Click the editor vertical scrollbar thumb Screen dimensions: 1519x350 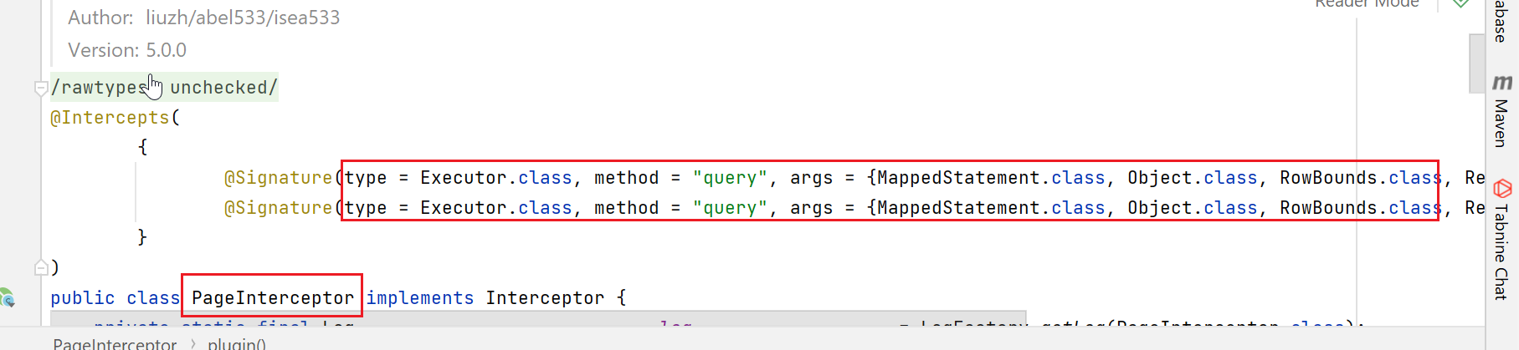point(1477,63)
